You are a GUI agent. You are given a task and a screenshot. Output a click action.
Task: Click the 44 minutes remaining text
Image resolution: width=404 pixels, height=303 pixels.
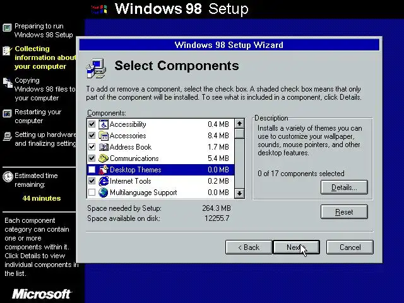click(x=42, y=198)
